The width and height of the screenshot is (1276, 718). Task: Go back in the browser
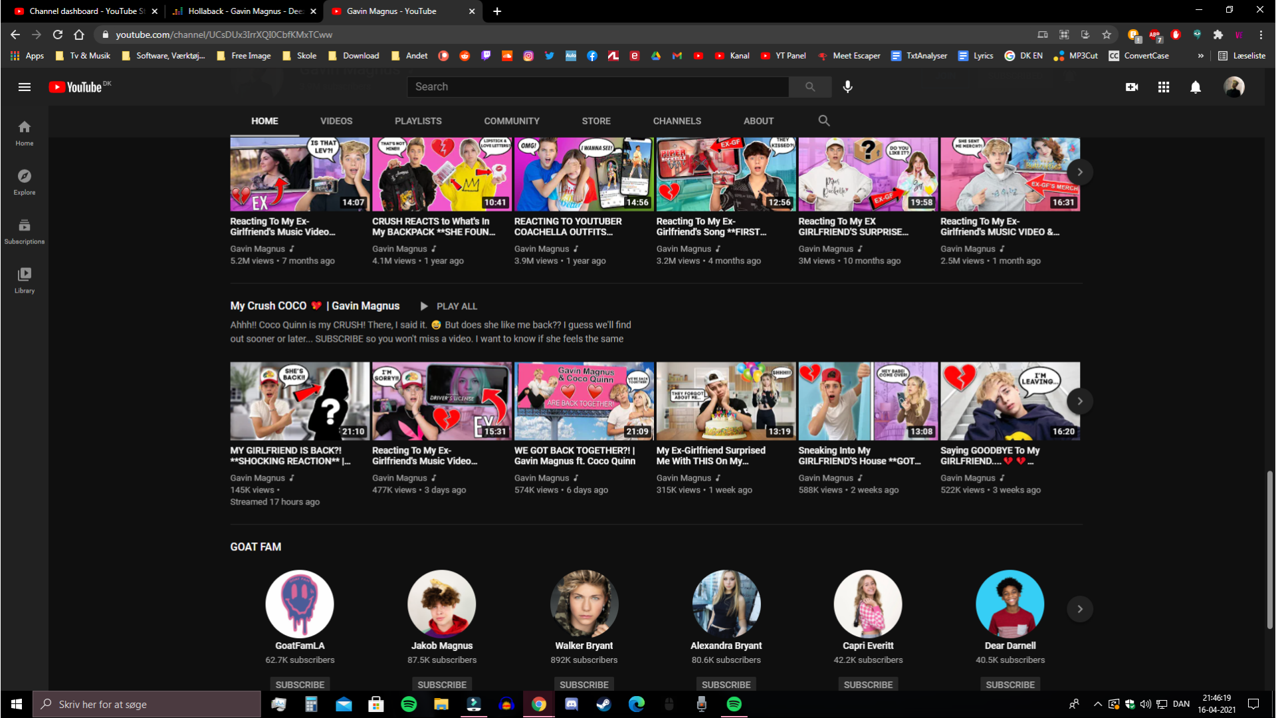(x=15, y=35)
